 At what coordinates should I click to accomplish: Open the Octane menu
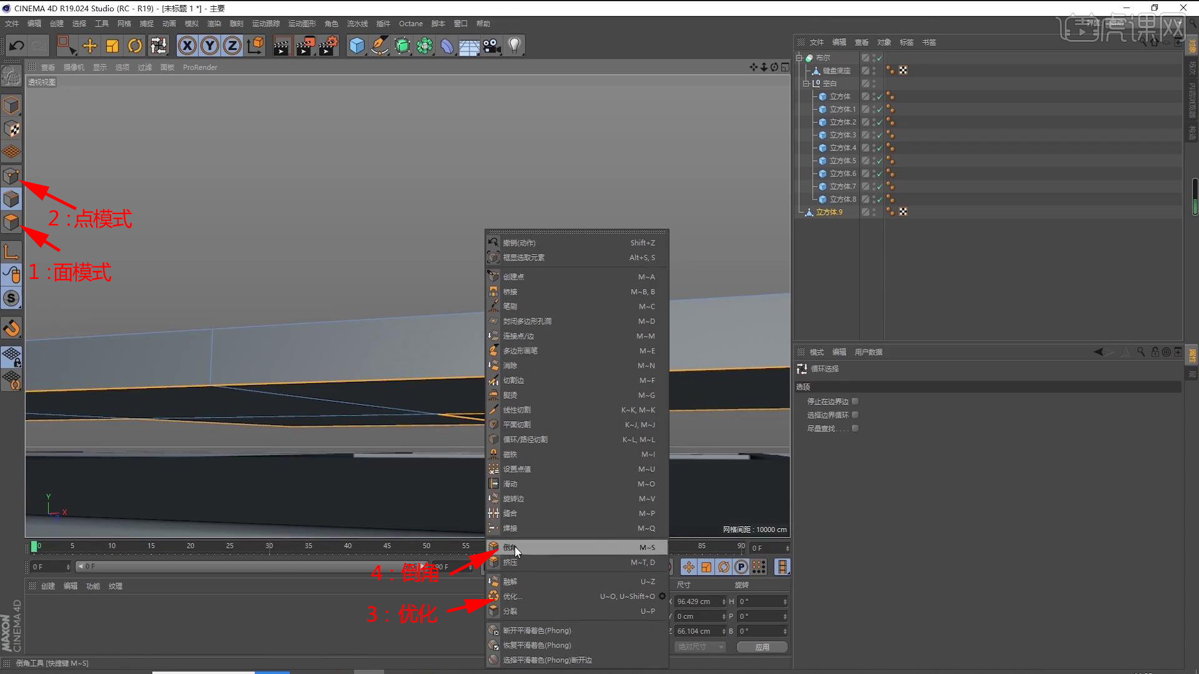point(410,24)
